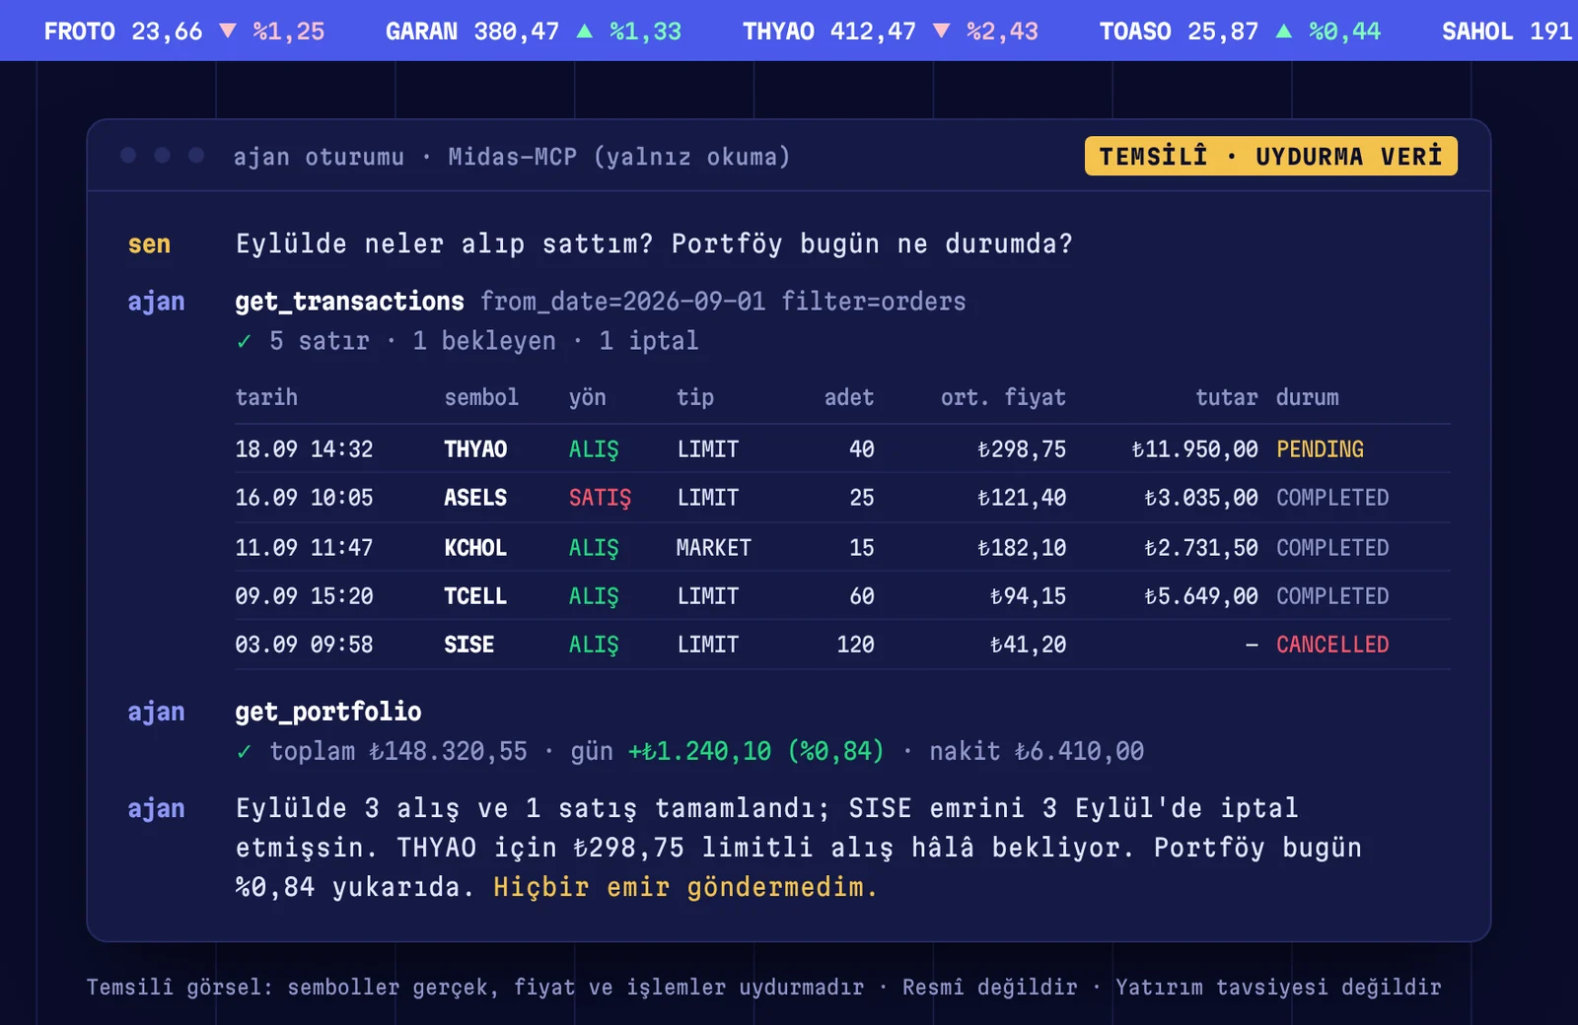This screenshot has height=1025, width=1578.
Task: Click the THYAO down-triangle in the ticker bar
Action: click(x=942, y=31)
